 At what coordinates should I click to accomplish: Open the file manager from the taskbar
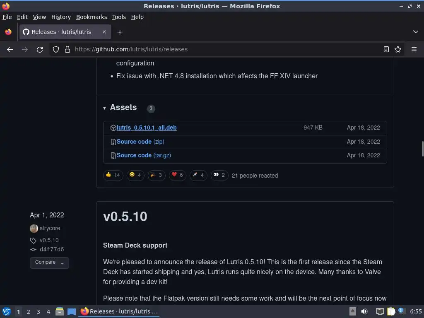pos(60,311)
